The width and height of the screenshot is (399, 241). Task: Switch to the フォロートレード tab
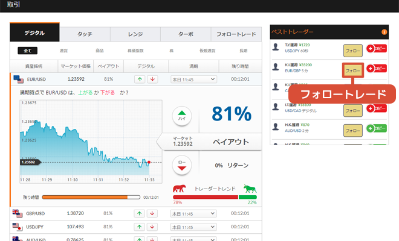pyautogui.click(x=236, y=34)
